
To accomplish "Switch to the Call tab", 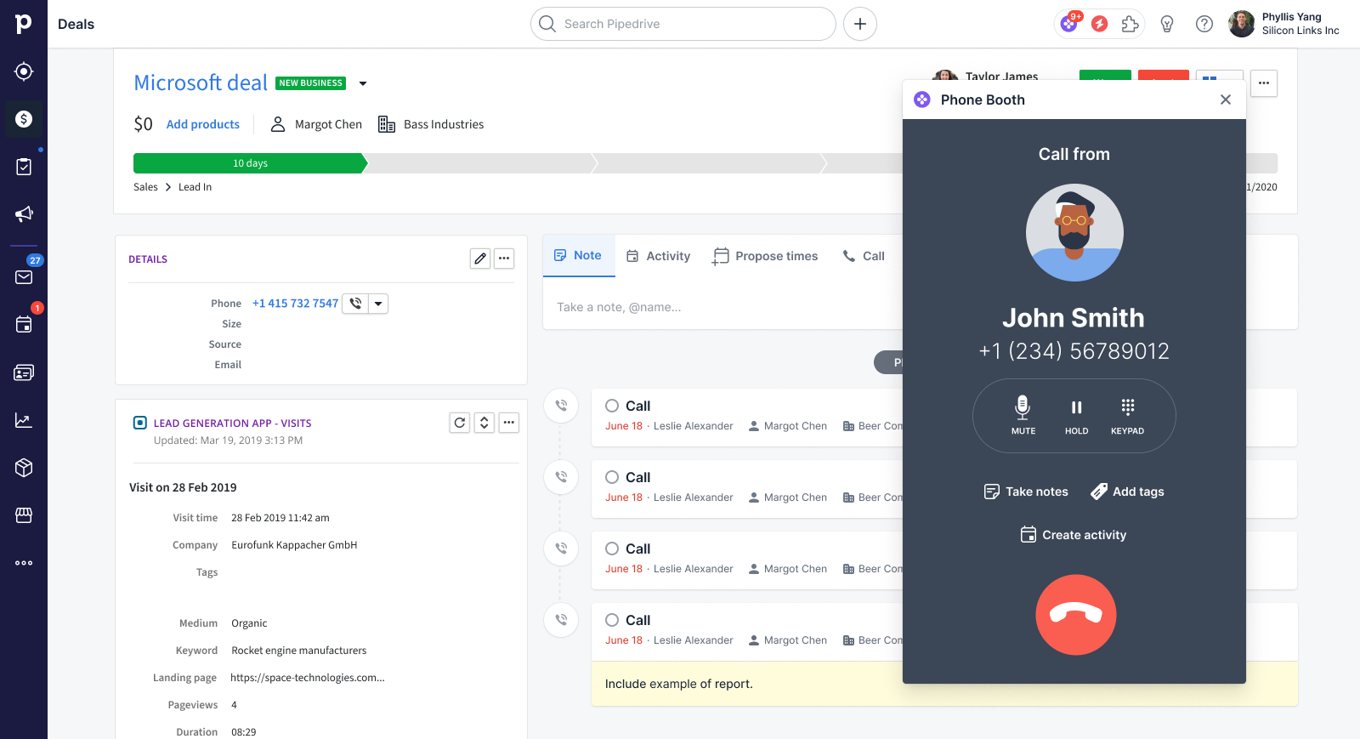I will click(864, 256).
